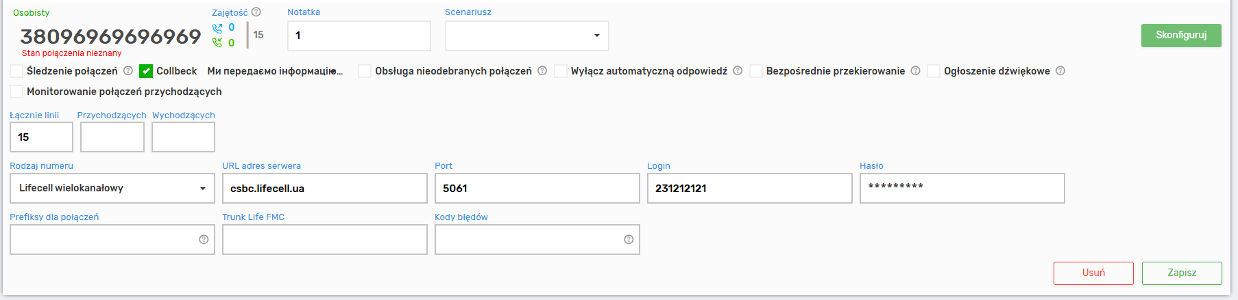
Task: Uncheck the Collbeck checkbox
Action: [x=146, y=71]
